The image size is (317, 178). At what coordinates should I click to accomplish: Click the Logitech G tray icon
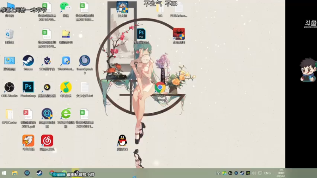230,173
